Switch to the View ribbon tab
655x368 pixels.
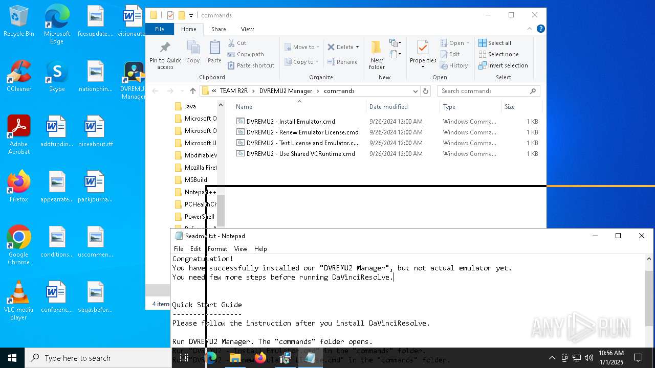pyautogui.click(x=247, y=29)
